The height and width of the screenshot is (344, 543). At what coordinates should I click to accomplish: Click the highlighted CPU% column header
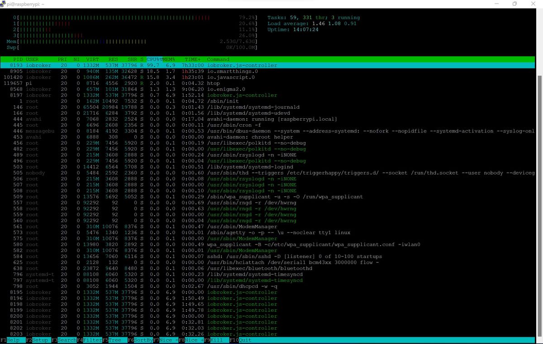click(154, 59)
